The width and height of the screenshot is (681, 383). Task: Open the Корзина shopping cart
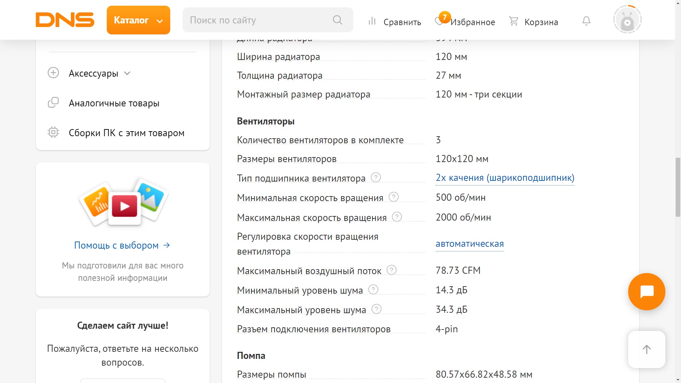point(533,22)
